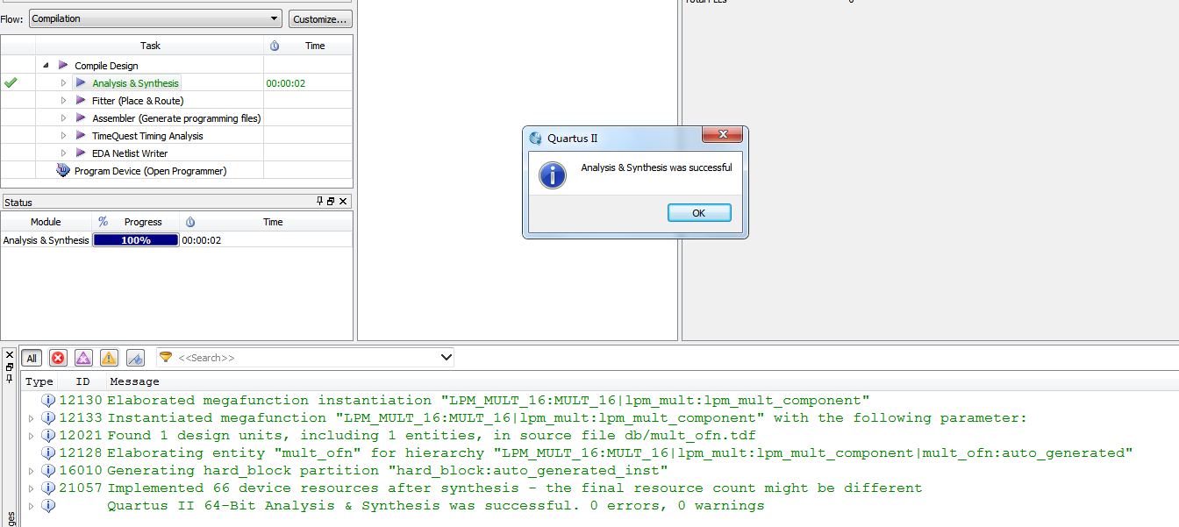Select message 12130 Elaborated megafunction instantiation
1179x527 pixels.
tap(489, 401)
